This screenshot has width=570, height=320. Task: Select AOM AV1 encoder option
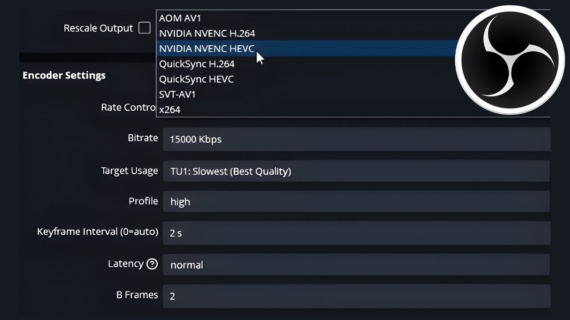point(180,18)
